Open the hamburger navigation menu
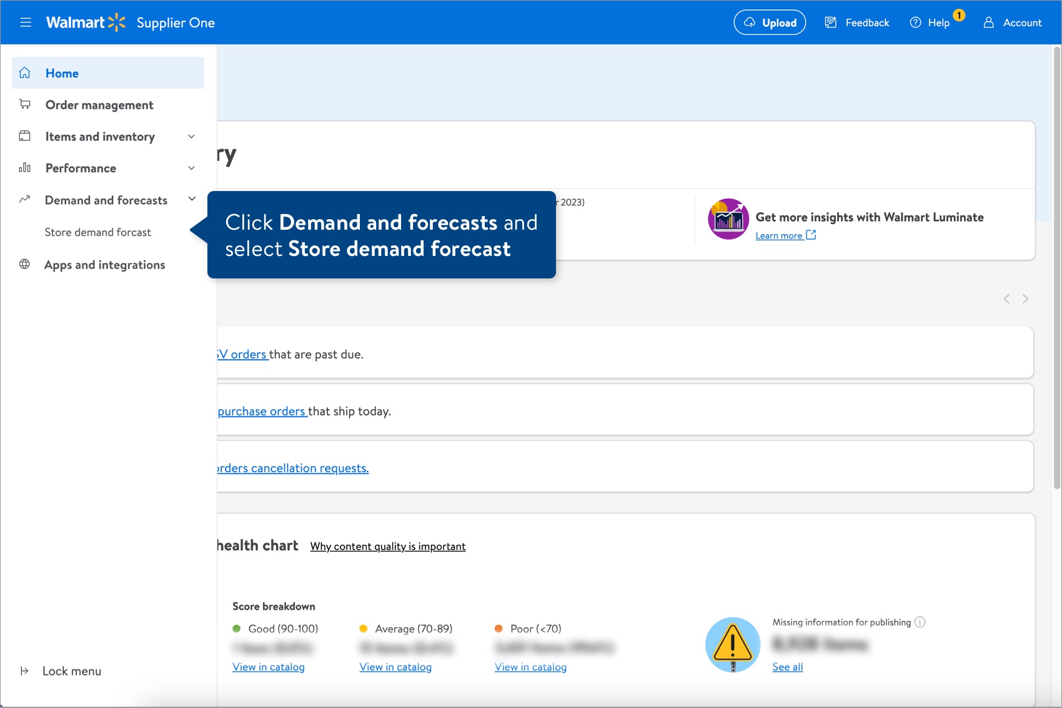Image resolution: width=1062 pixels, height=708 pixels. click(26, 22)
